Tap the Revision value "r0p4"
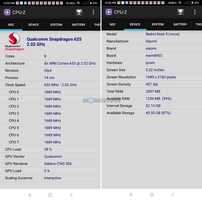The height and width of the screenshot is (201, 202). (x=48, y=71)
